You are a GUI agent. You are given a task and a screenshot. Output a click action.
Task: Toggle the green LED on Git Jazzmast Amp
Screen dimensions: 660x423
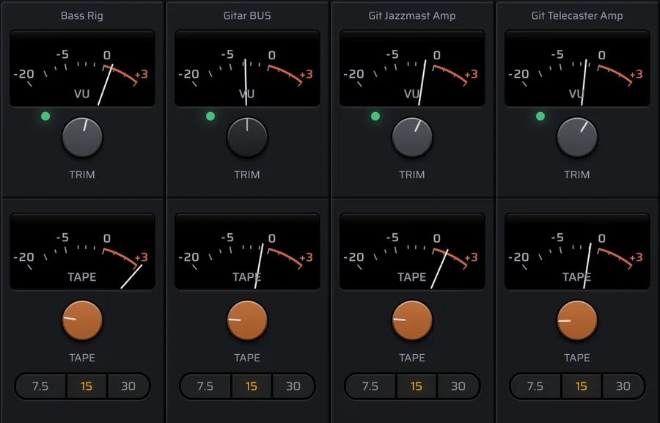coord(375,116)
